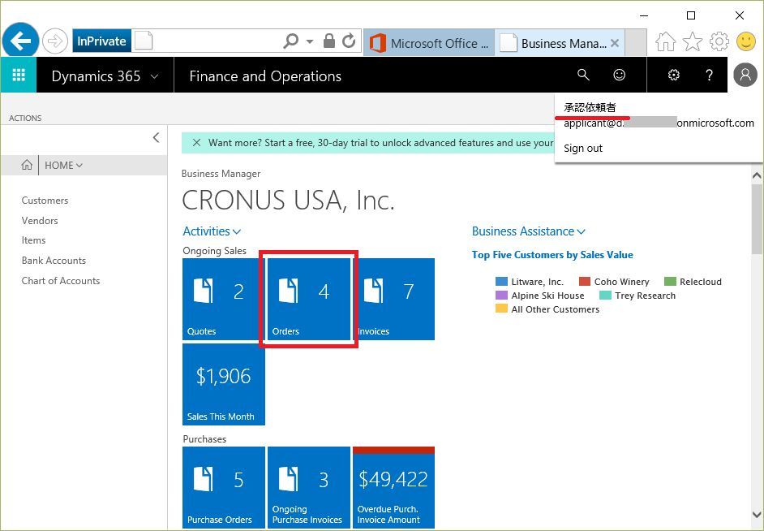Close the Business Manager browser tab
Viewport: 764px width, 531px height.
pyautogui.click(x=615, y=43)
